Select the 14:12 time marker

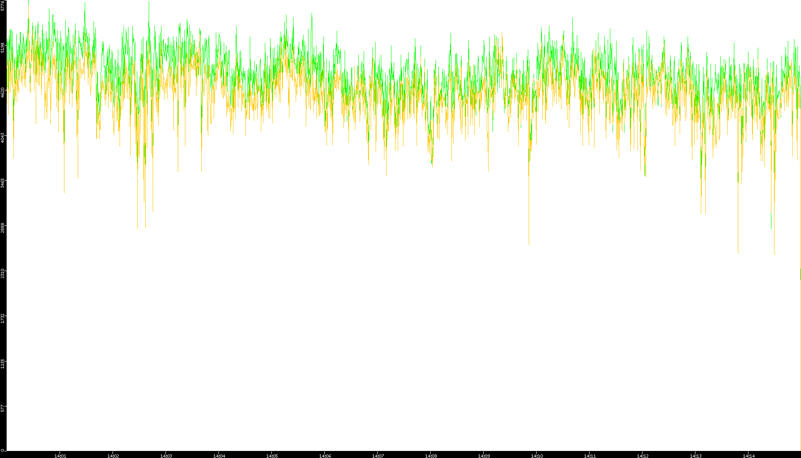643,456
